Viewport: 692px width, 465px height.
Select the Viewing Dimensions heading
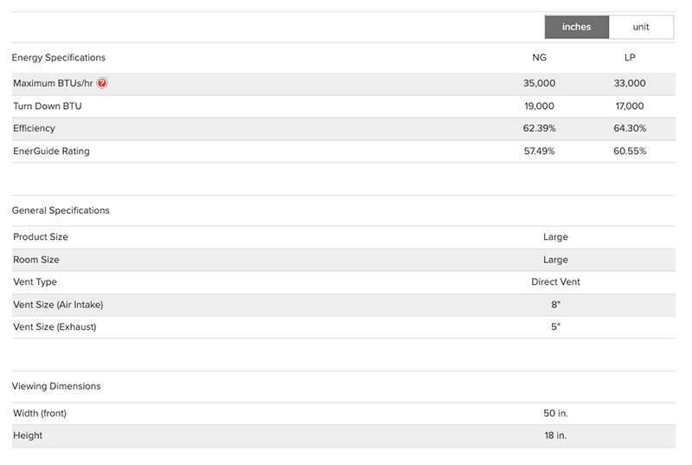56,386
